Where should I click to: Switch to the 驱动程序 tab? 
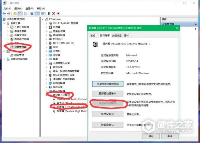pyautogui.click(x=105, y=35)
